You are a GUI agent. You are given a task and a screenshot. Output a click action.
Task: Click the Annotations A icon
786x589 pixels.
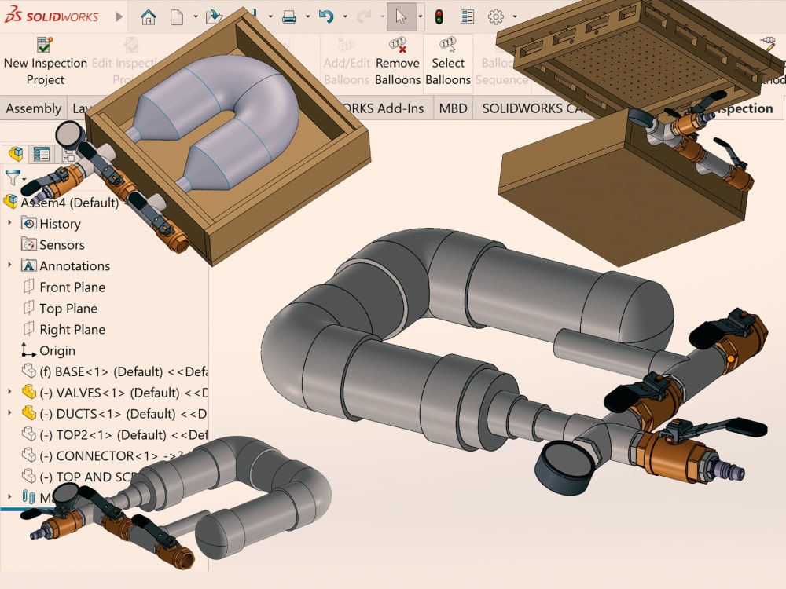(28, 265)
